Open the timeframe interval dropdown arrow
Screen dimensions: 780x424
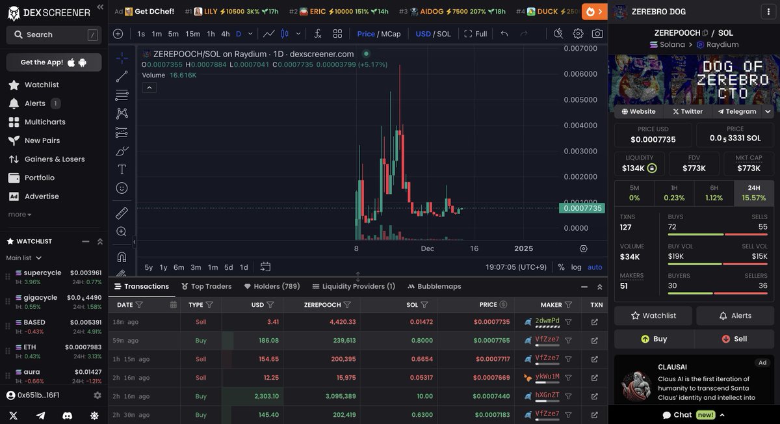(x=250, y=34)
